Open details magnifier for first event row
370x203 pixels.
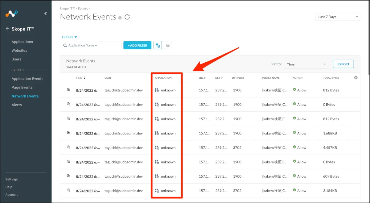click(x=68, y=90)
